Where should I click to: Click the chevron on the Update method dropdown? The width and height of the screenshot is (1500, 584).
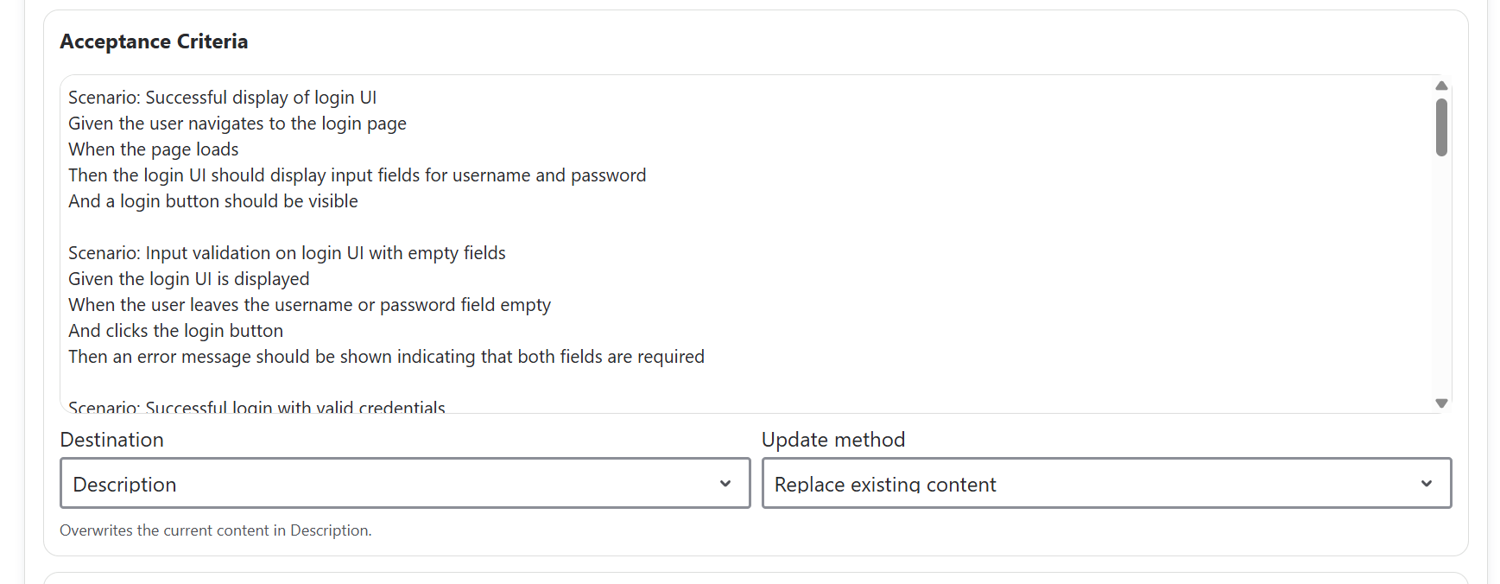click(x=1428, y=485)
